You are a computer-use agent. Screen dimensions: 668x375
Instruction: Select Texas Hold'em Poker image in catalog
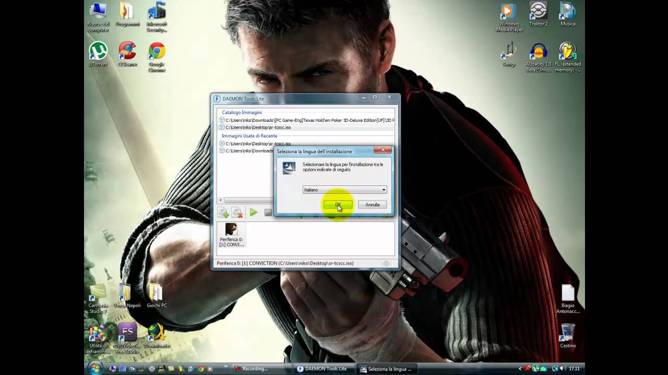306,120
